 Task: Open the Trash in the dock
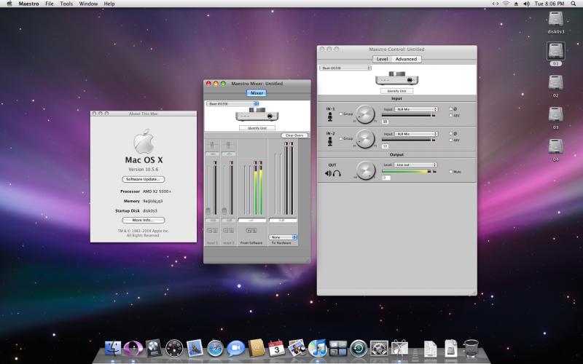coord(471,348)
